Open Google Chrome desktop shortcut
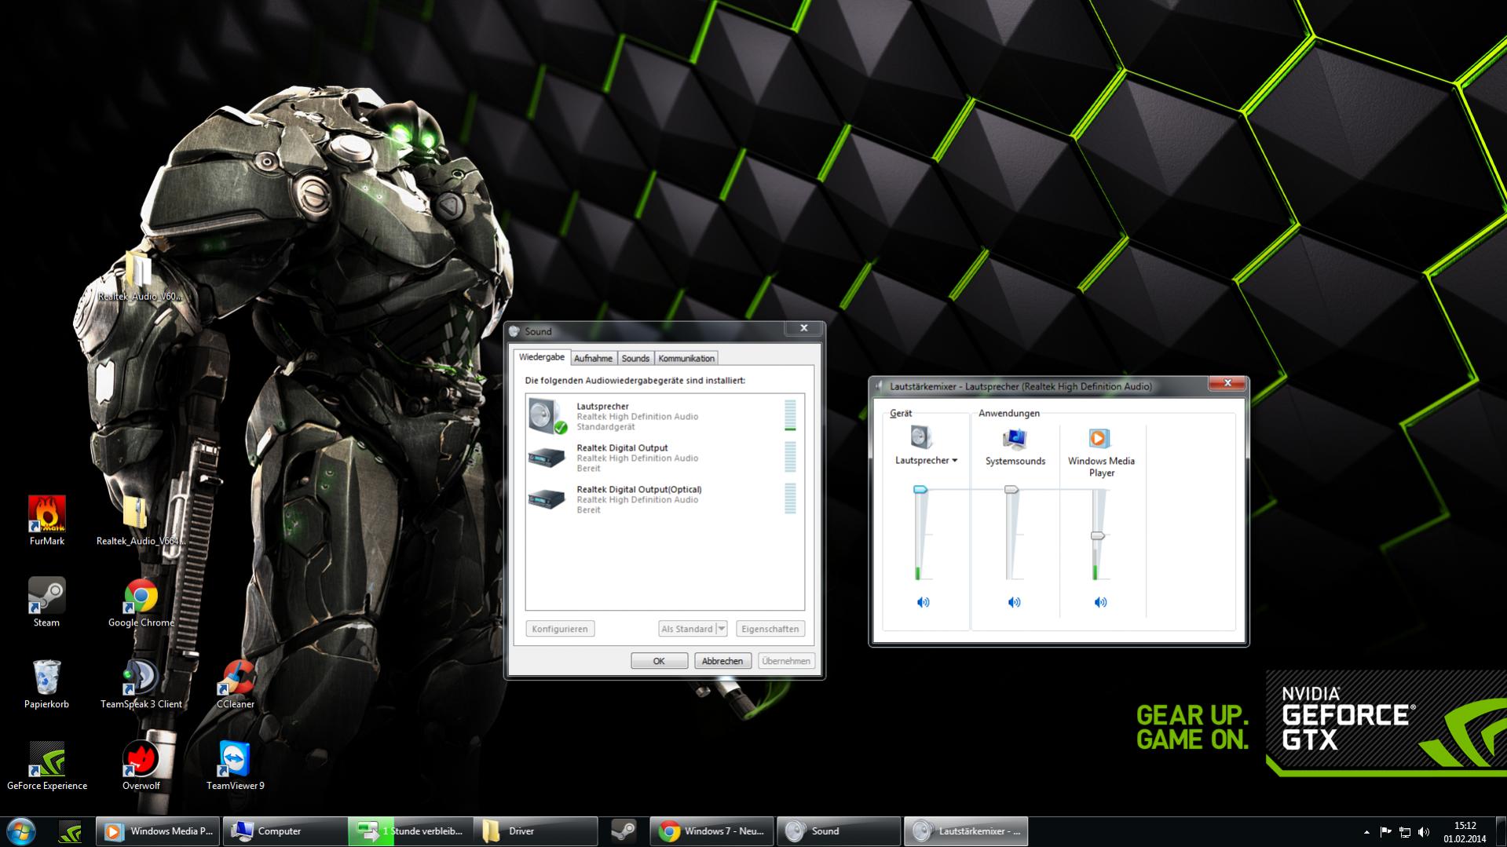Viewport: 1507px width, 847px height. (141, 603)
